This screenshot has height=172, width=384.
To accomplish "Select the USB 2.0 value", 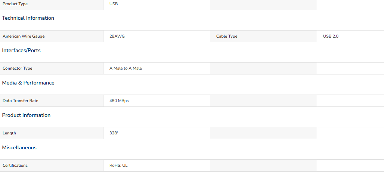I will [331, 36].
